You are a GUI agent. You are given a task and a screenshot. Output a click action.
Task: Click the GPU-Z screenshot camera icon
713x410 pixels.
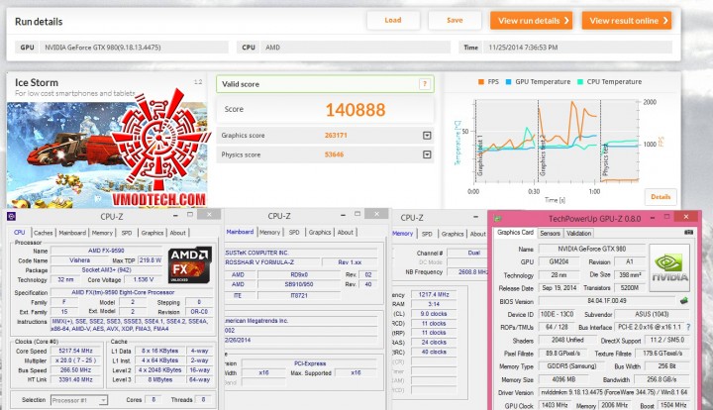click(689, 233)
